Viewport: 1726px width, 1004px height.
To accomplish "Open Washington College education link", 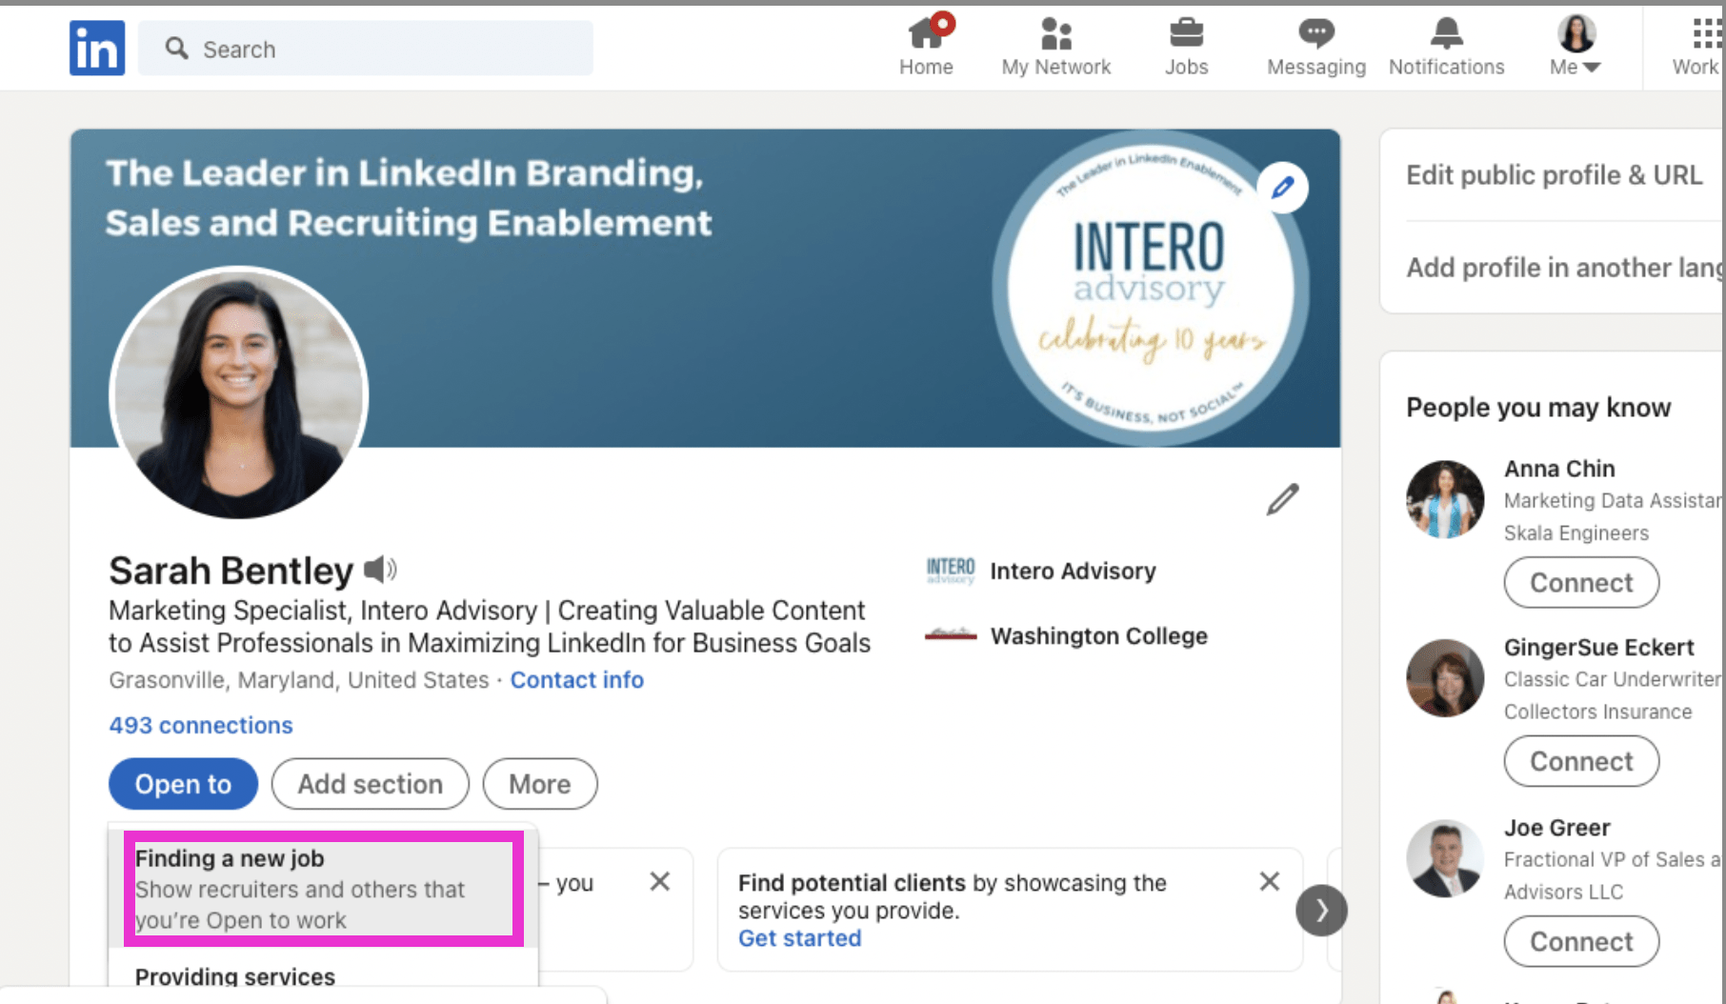I will pos(1098,635).
